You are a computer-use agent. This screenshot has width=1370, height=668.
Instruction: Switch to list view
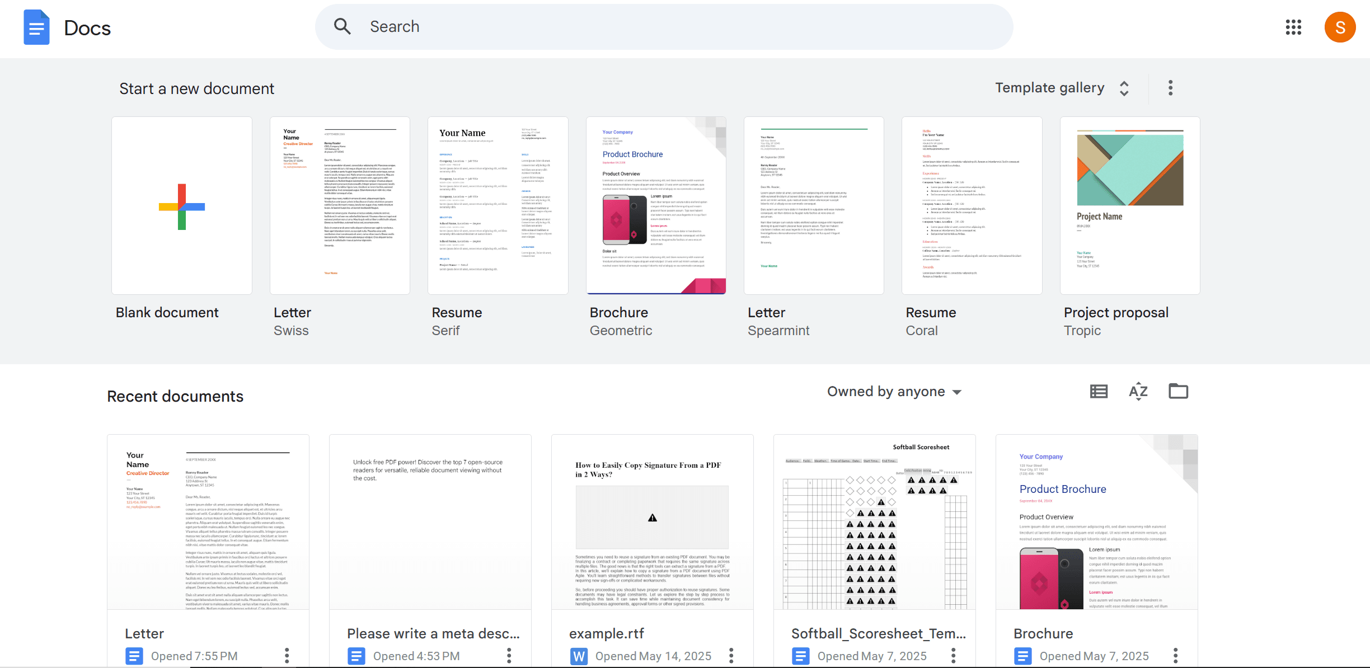[x=1099, y=392]
